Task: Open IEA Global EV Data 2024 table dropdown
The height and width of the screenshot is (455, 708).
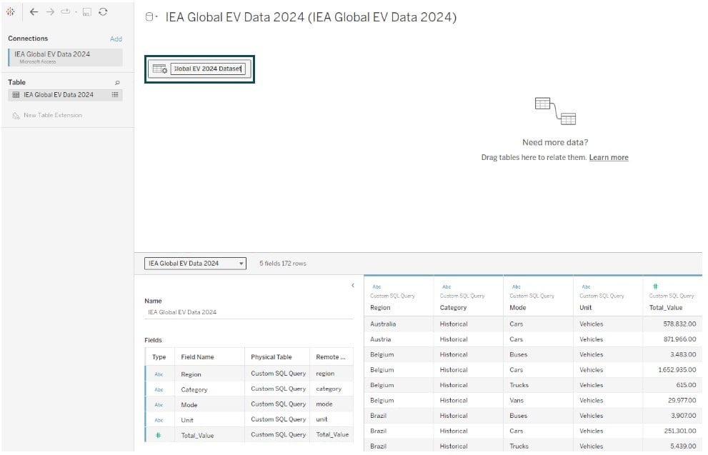Action: coord(195,264)
